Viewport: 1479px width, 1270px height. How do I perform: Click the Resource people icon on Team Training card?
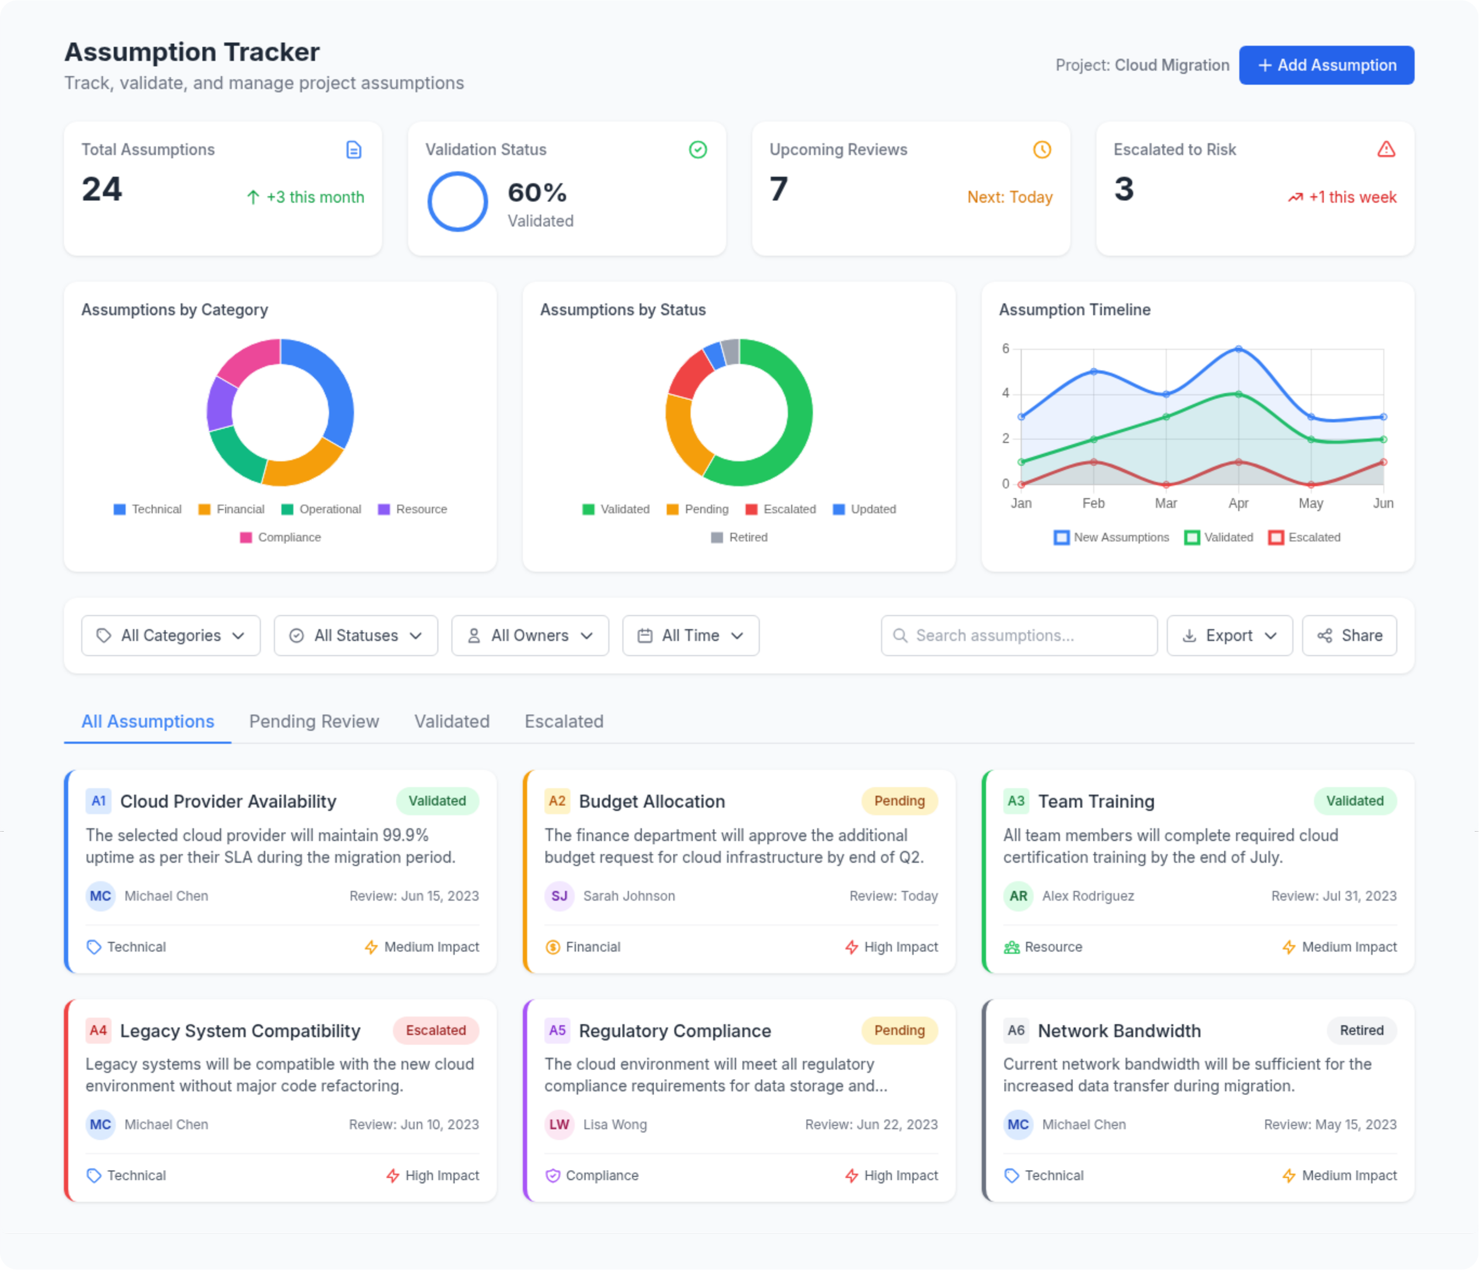[1011, 947]
